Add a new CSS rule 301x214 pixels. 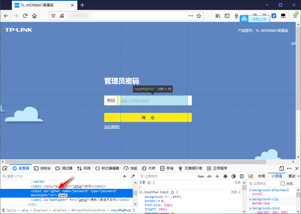pos(217,176)
